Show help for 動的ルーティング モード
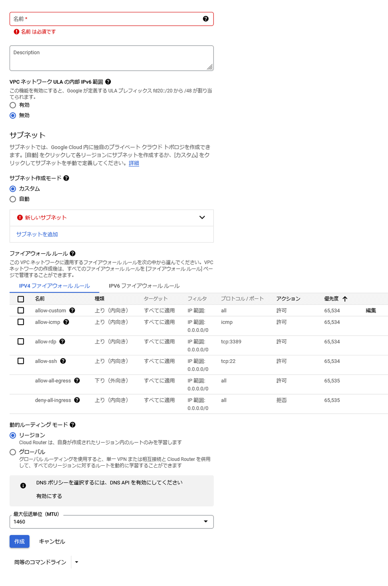 (x=73, y=425)
